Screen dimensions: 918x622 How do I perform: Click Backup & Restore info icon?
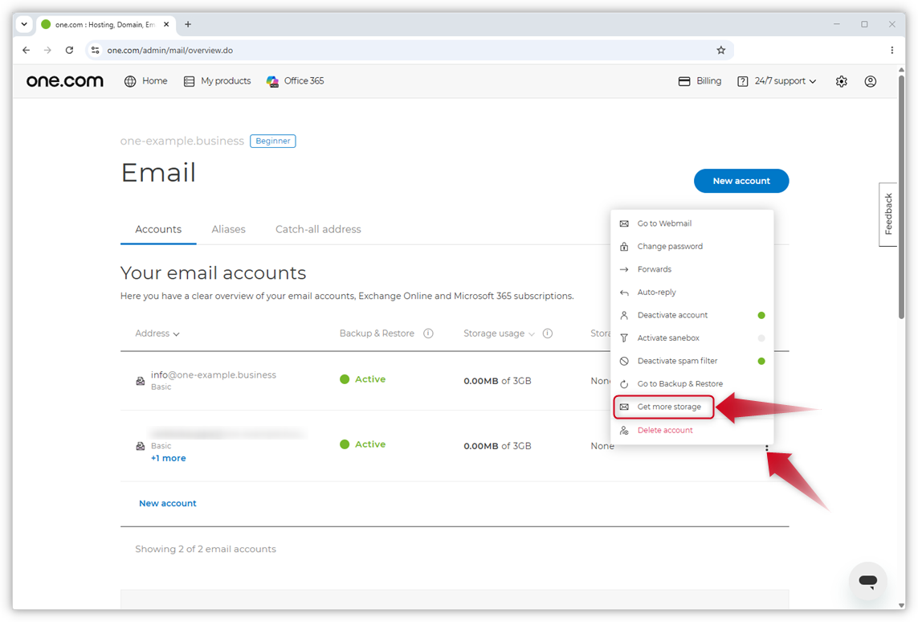point(429,334)
